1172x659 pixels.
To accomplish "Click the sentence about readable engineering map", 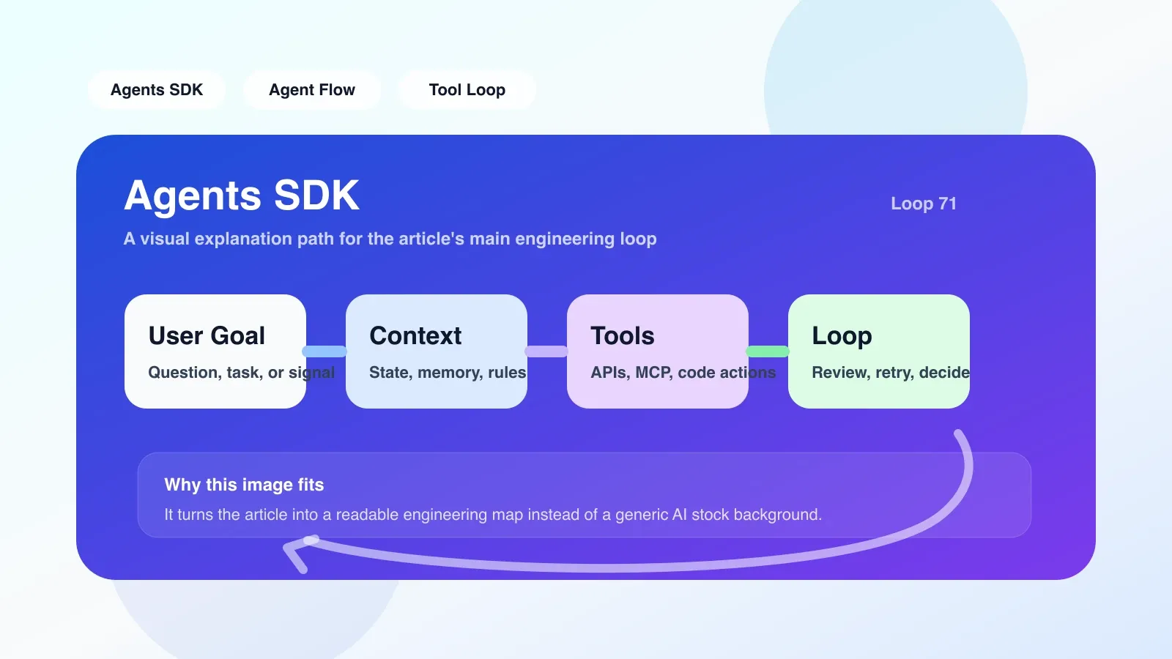I will 493,515.
